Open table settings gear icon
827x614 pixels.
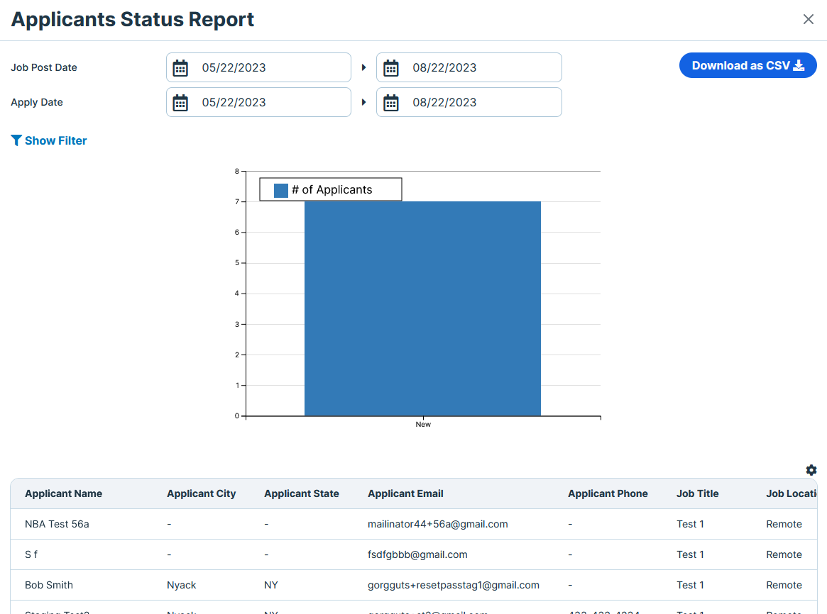pyautogui.click(x=811, y=470)
